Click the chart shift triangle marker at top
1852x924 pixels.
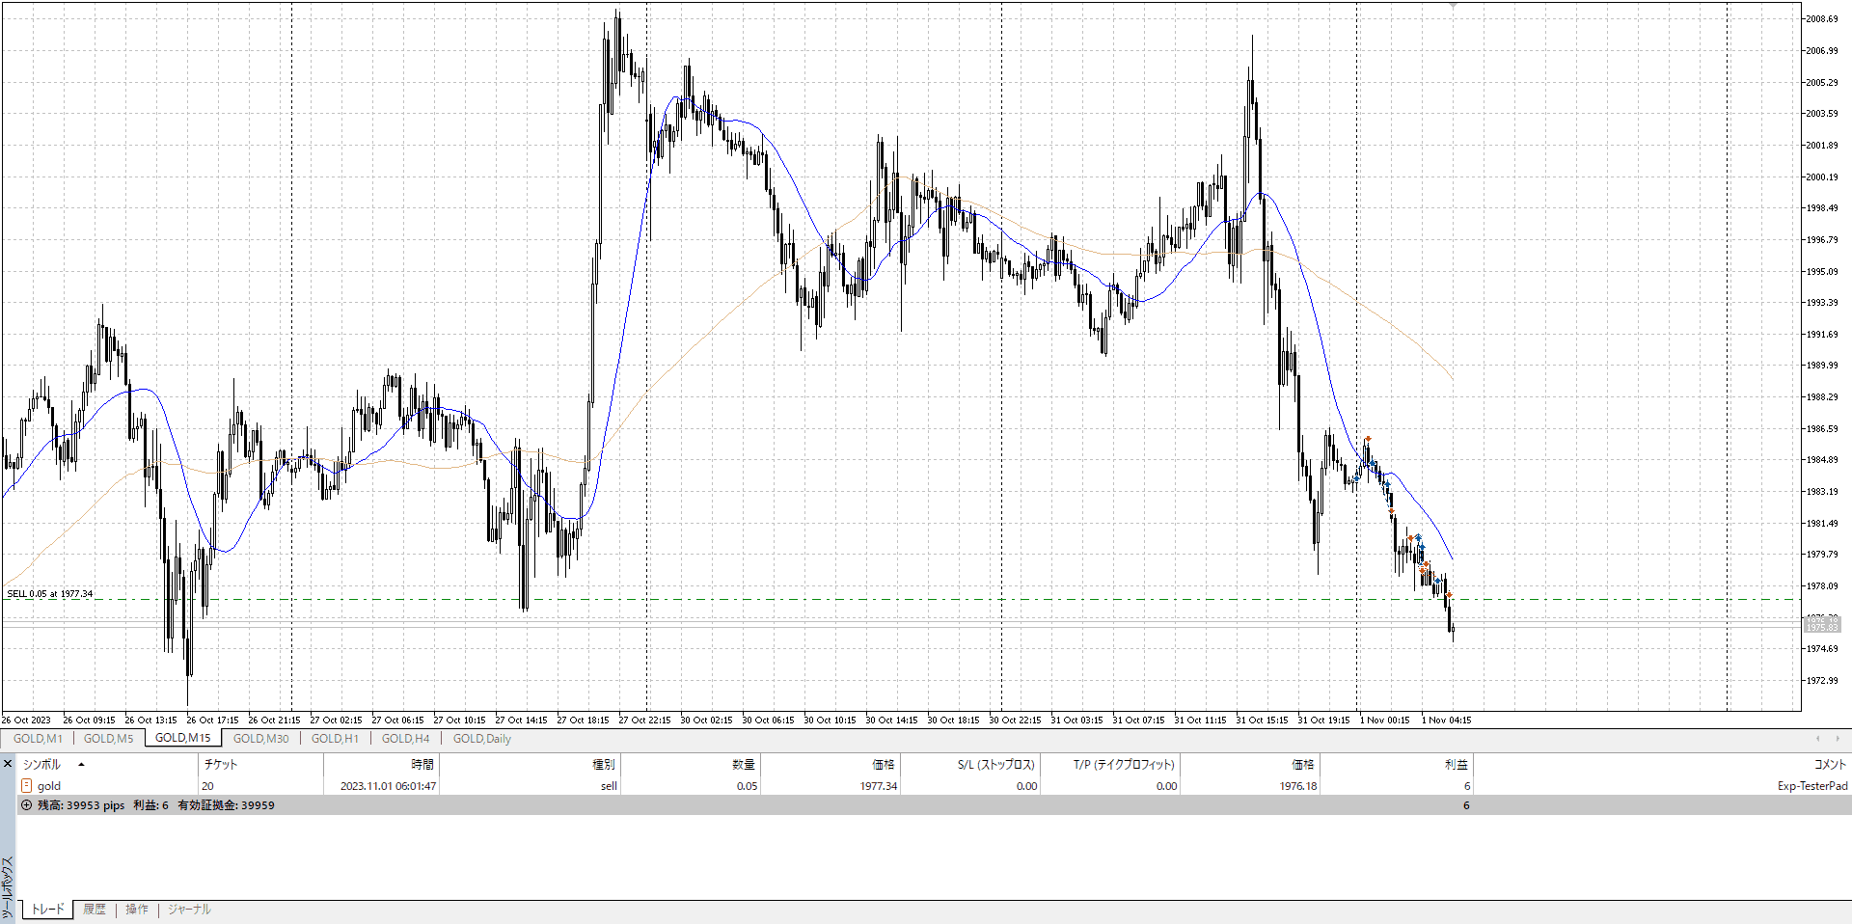[1453, 6]
